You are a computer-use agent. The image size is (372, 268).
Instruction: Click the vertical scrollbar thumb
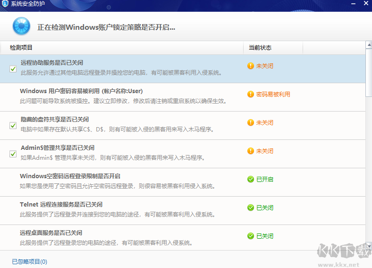coord(369,73)
